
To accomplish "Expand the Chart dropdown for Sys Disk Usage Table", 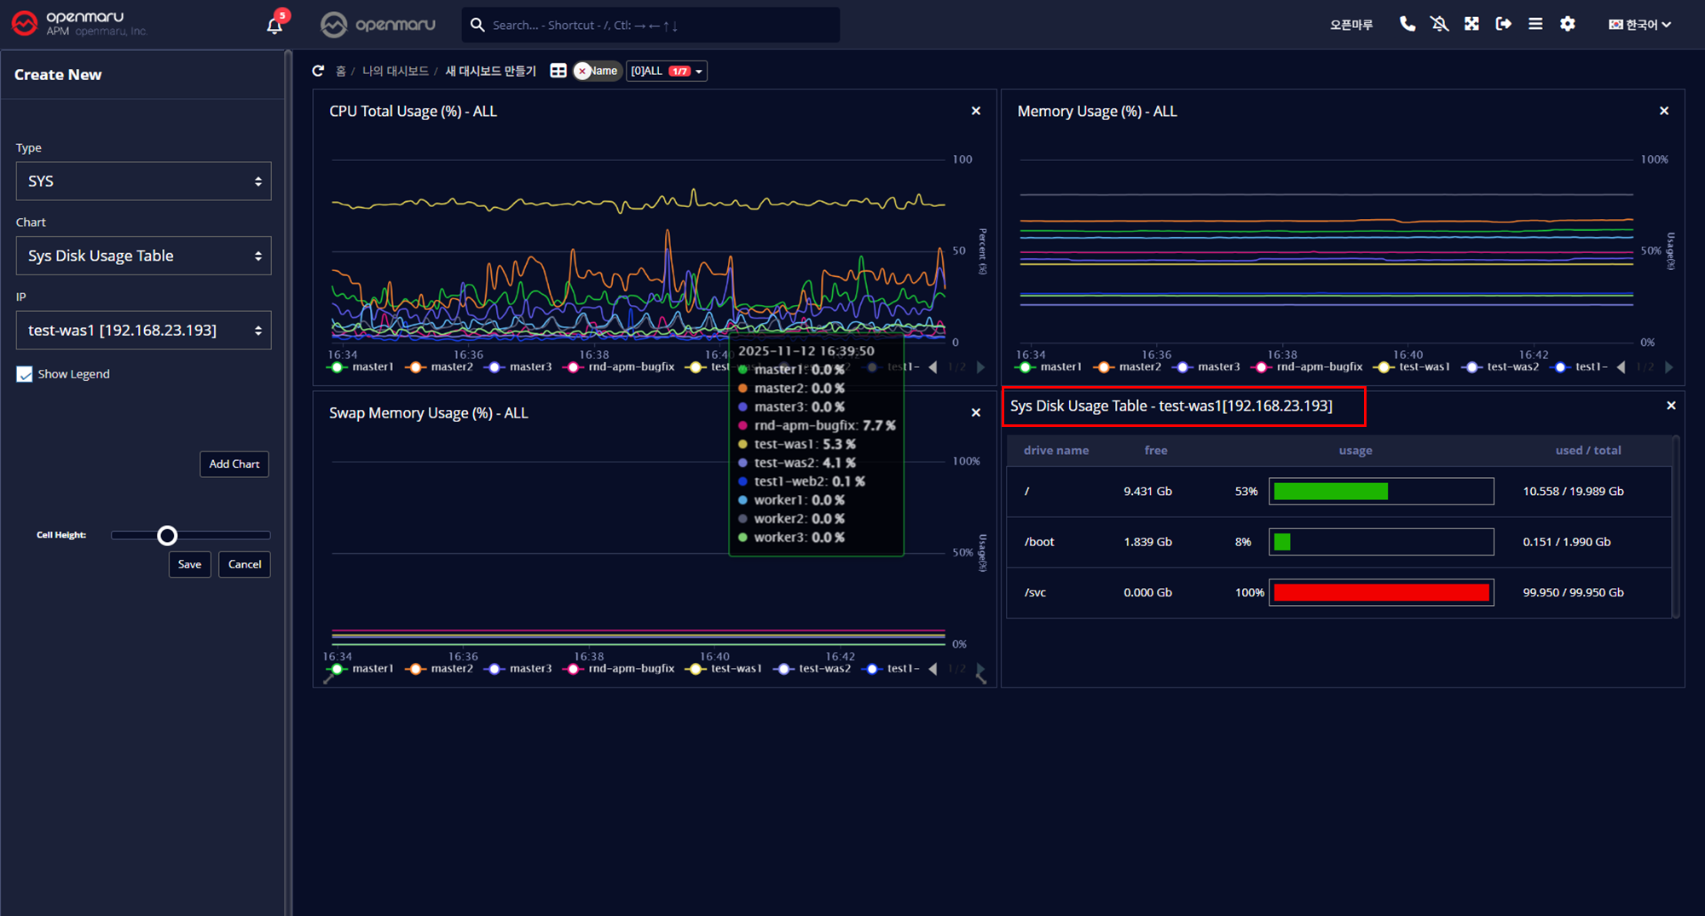I will coord(143,256).
